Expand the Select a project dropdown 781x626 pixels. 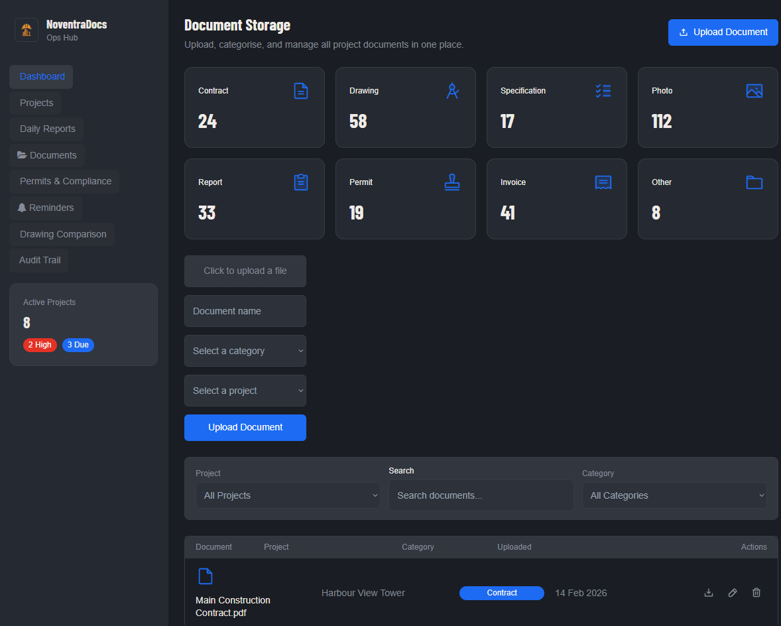[245, 391]
